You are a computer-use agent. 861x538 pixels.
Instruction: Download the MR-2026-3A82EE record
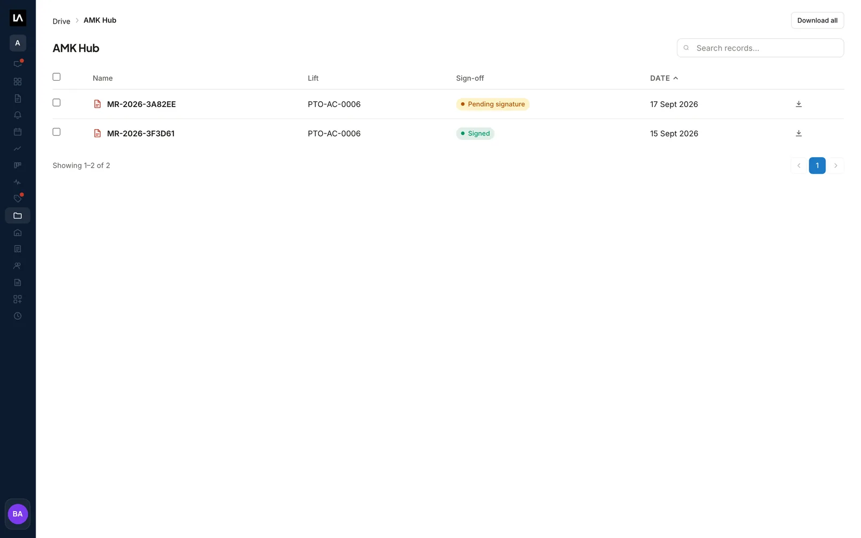tap(799, 104)
